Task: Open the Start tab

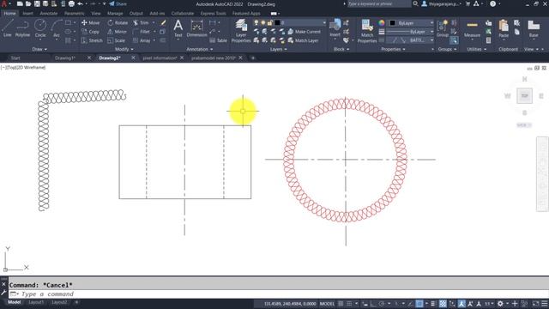Action: 15,58
